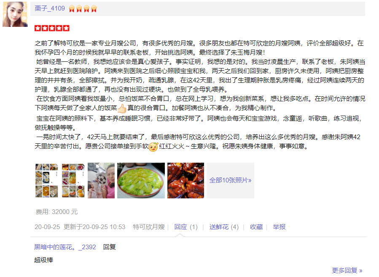379x277 pixels.
Task: Click 送鲜花 to send flowers
Action: point(224,227)
